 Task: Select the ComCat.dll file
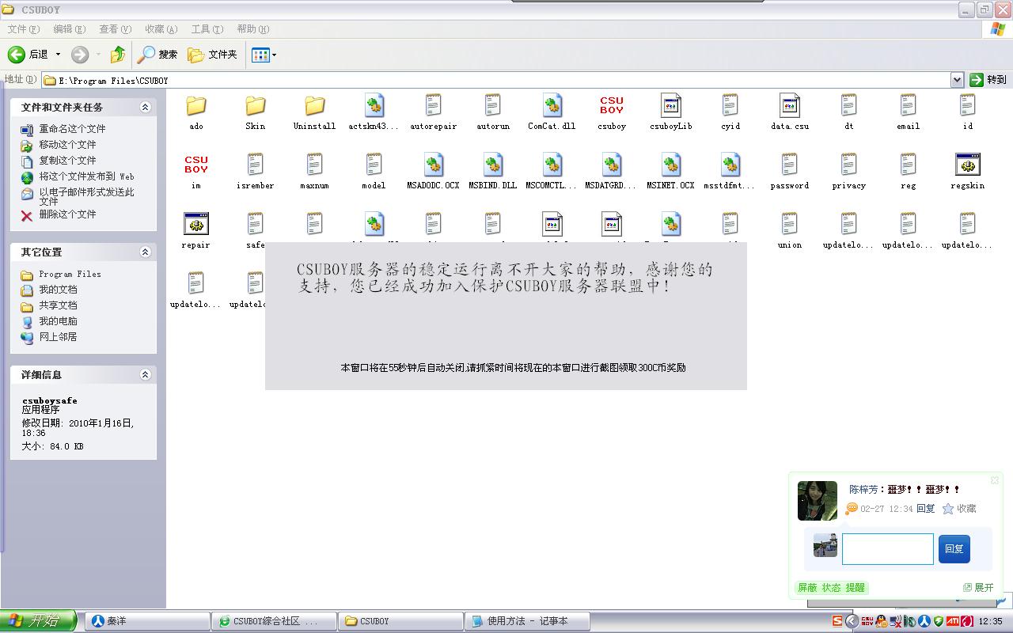[552, 106]
